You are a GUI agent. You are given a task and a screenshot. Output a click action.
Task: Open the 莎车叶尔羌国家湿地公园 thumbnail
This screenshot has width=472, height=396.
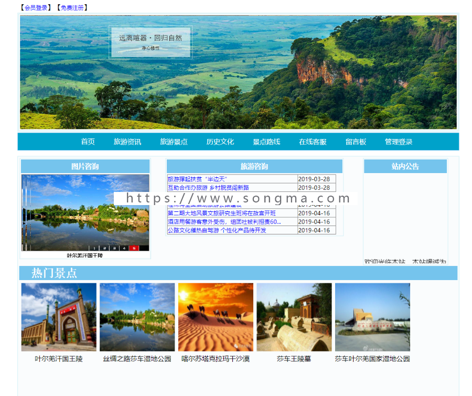pyautogui.click(x=373, y=317)
